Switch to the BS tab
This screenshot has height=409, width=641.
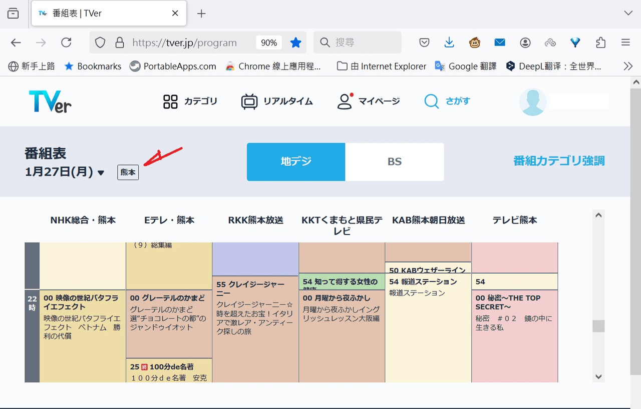(x=395, y=161)
